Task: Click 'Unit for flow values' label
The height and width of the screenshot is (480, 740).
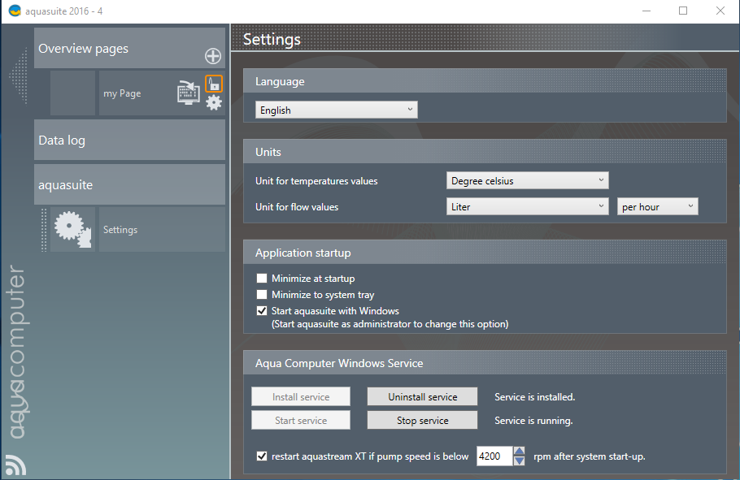Action: (x=297, y=207)
